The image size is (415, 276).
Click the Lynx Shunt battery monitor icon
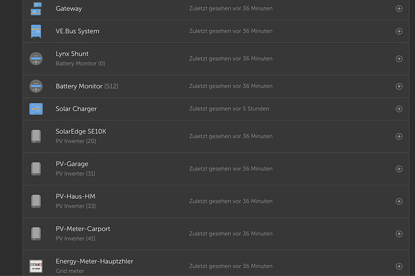36,59
